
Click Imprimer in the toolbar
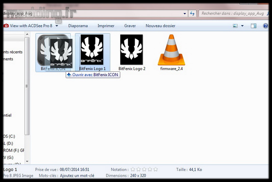[106, 26]
